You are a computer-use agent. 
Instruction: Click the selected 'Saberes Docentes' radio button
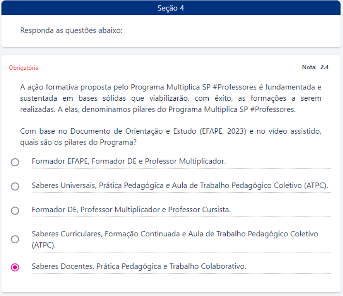point(15,267)
